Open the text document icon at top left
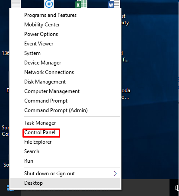 (x=16, y=4)
